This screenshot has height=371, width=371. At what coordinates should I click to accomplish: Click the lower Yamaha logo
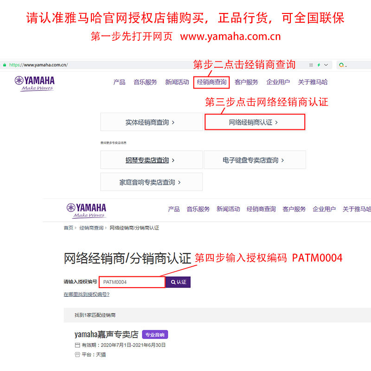pos(86,211)
